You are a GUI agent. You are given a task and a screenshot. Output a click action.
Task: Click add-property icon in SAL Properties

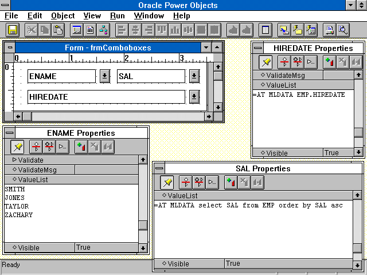[x=231, y=182]
